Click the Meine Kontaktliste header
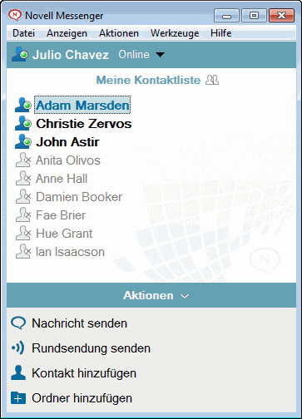302x419 pixels. 148,80
